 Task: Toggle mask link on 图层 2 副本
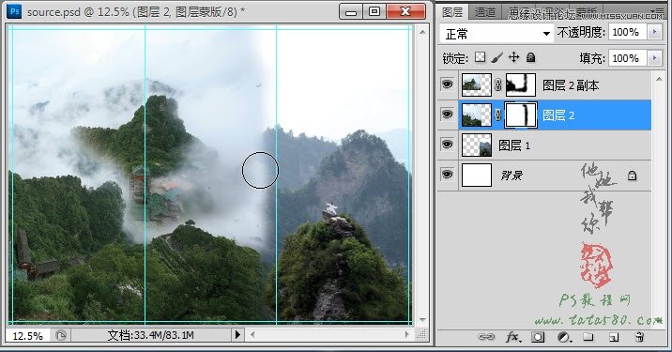[x=498, y=84]
